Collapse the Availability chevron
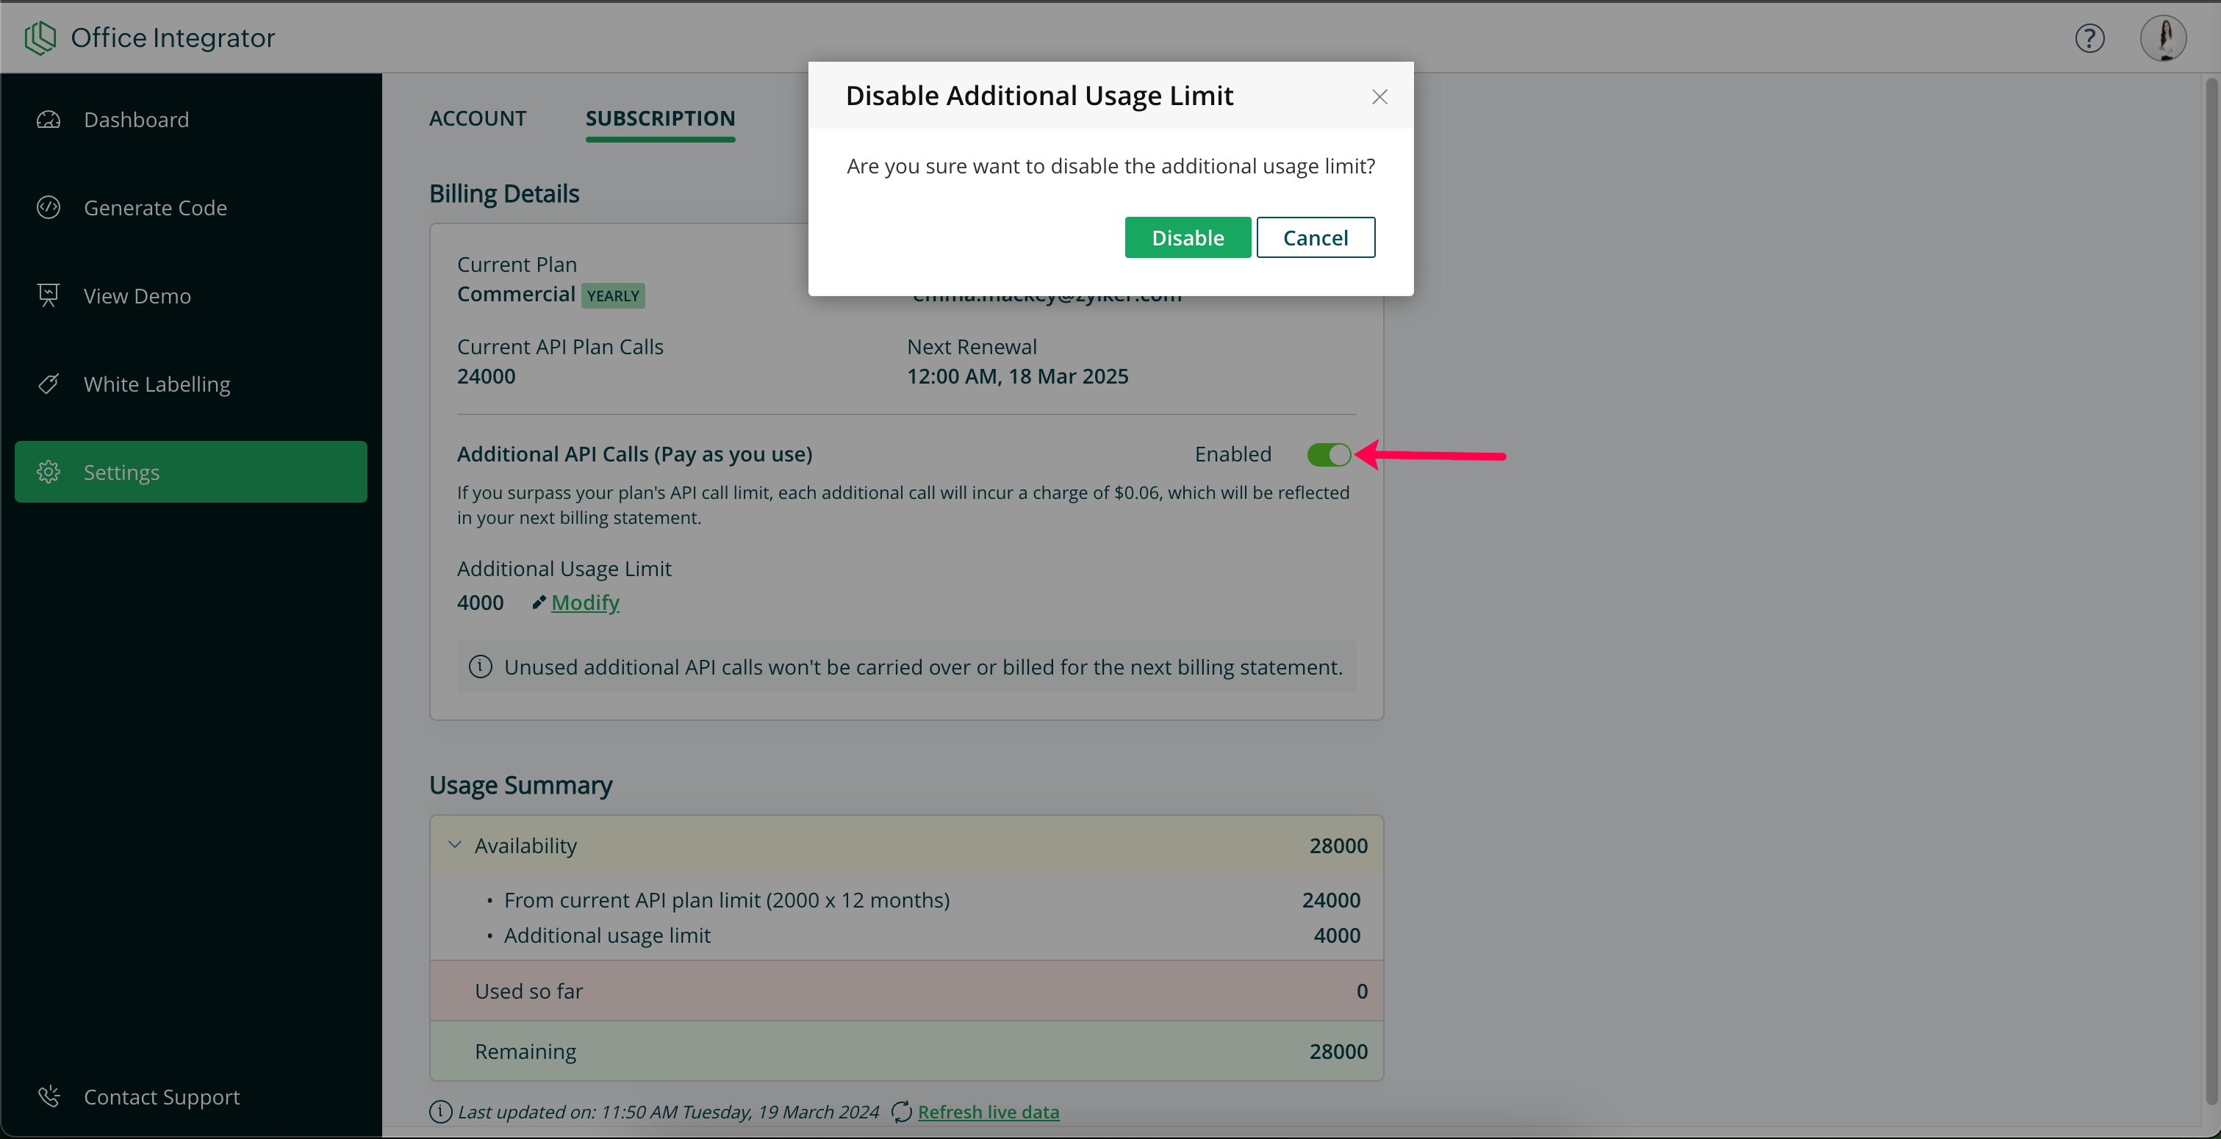 [455, 845]
